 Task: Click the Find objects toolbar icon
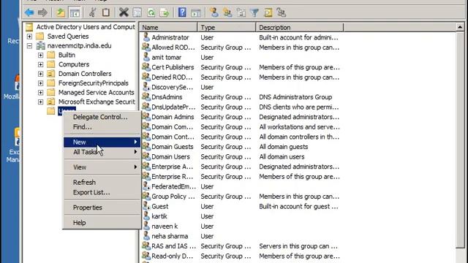pos(268,12)
